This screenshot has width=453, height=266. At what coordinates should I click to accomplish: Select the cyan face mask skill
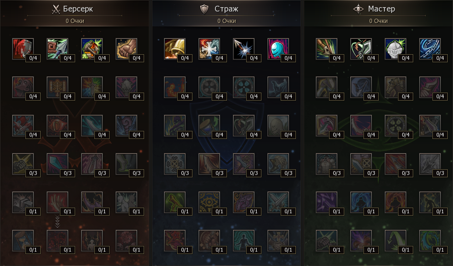coord(278,49)
